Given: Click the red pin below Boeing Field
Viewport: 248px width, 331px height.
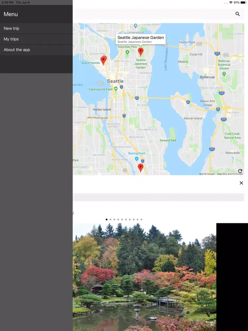Looking at the screenshot, I should click(x=141, y=168).
